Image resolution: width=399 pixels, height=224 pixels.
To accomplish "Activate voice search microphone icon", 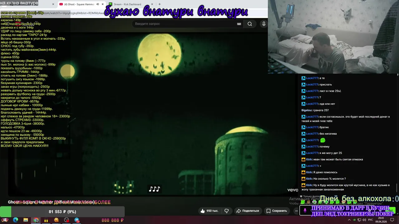I will tap(264, 24).
